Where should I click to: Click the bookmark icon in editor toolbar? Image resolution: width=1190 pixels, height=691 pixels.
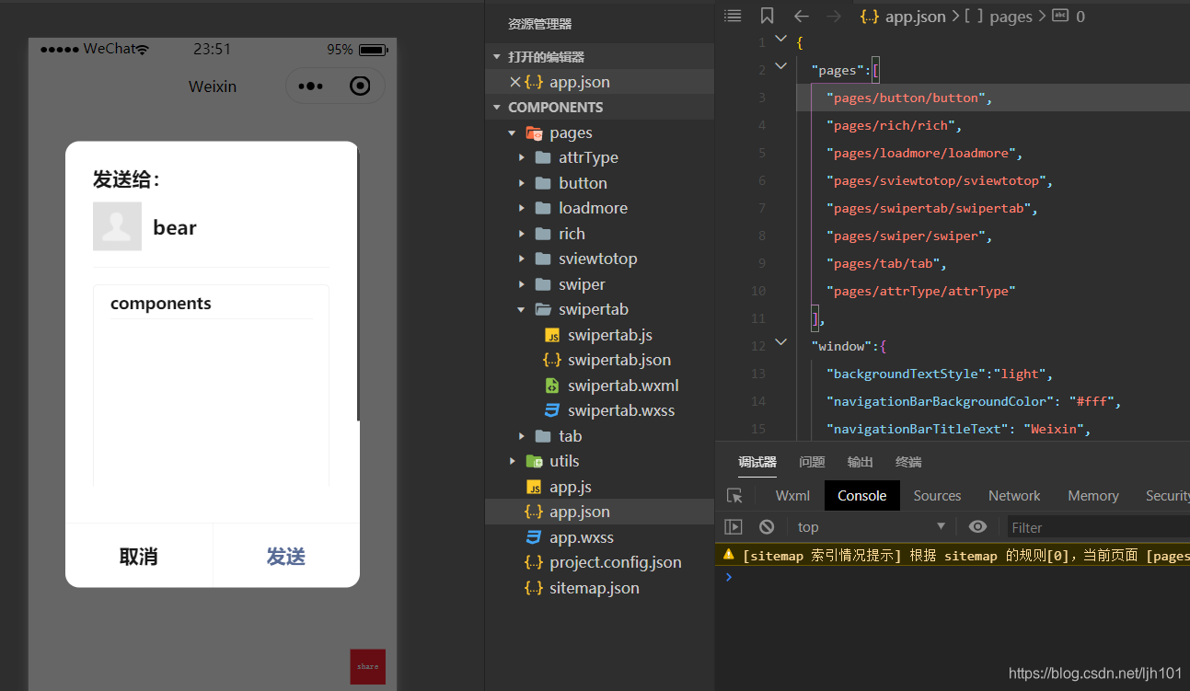tap(767, 16)
